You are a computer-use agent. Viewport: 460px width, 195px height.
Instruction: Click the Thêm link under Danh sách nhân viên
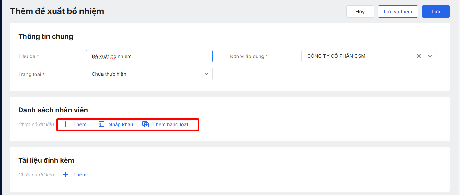(x=80, y=124)
